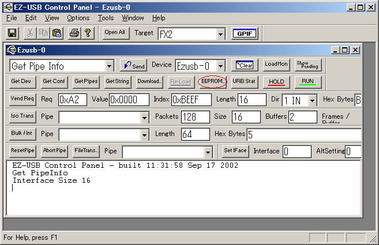The width and height of the screenshot is (379, 245).
Task: Expand the Device Ezusb-0 dropdown
Action: click(x=220, y=66)
